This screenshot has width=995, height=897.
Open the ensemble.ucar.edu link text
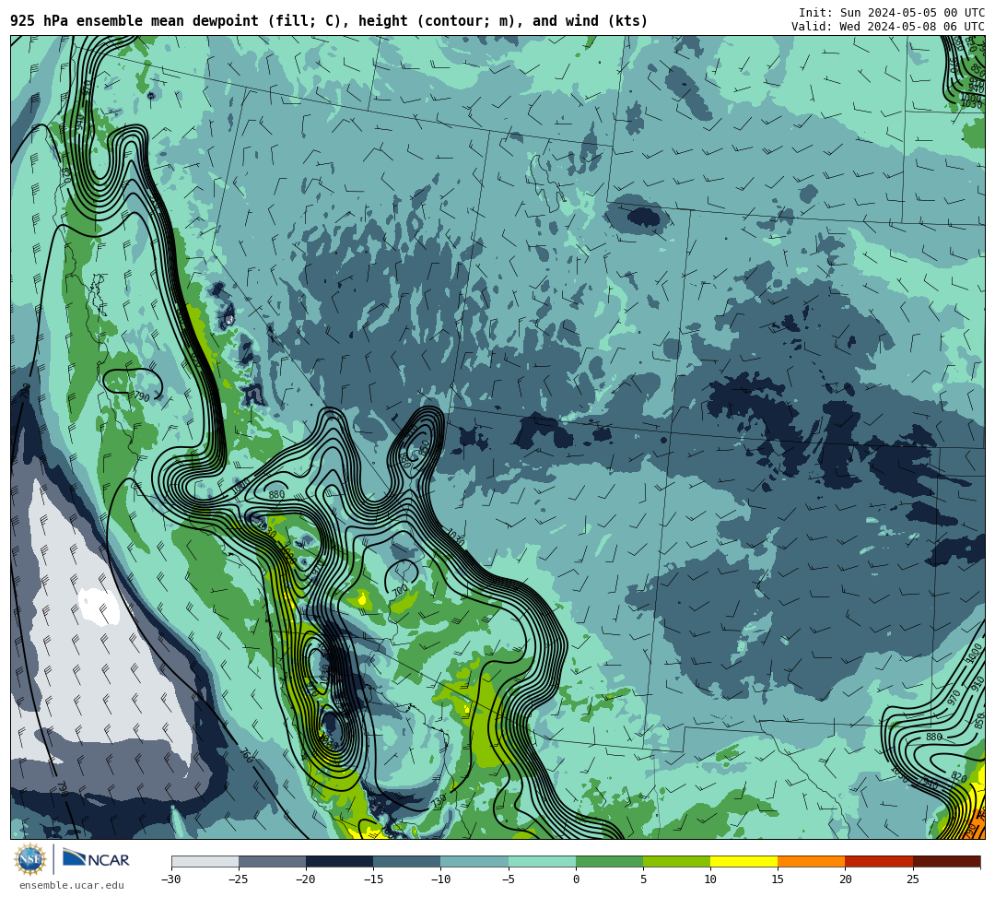tap(72, 885)
